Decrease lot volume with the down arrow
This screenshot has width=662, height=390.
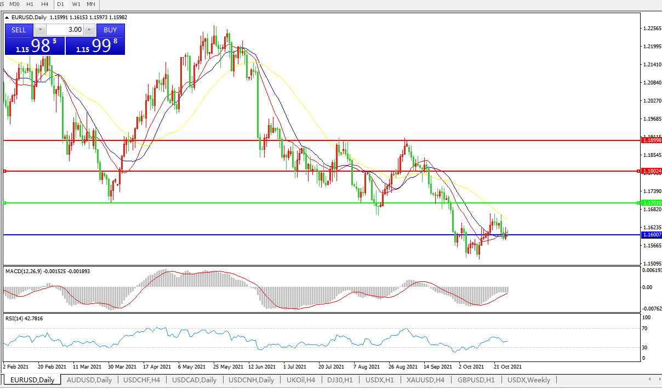tap(40, 30)
